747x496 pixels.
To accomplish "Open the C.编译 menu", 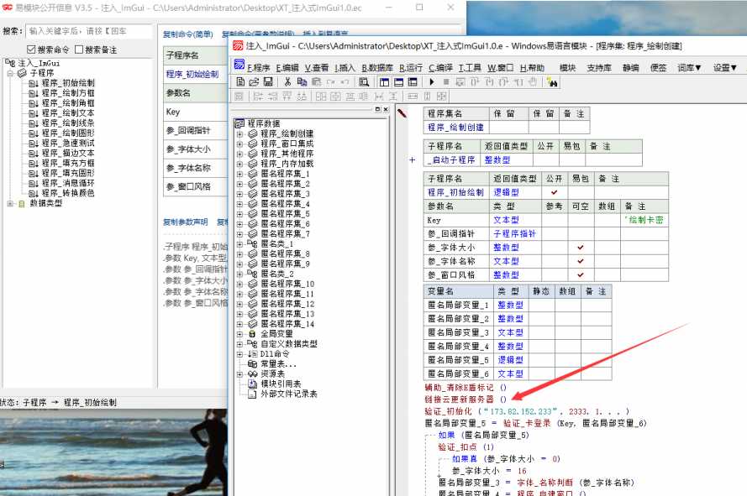I will coord(440,68).
